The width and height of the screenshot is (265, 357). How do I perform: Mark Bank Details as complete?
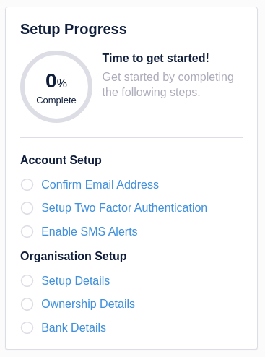point(27,328)
